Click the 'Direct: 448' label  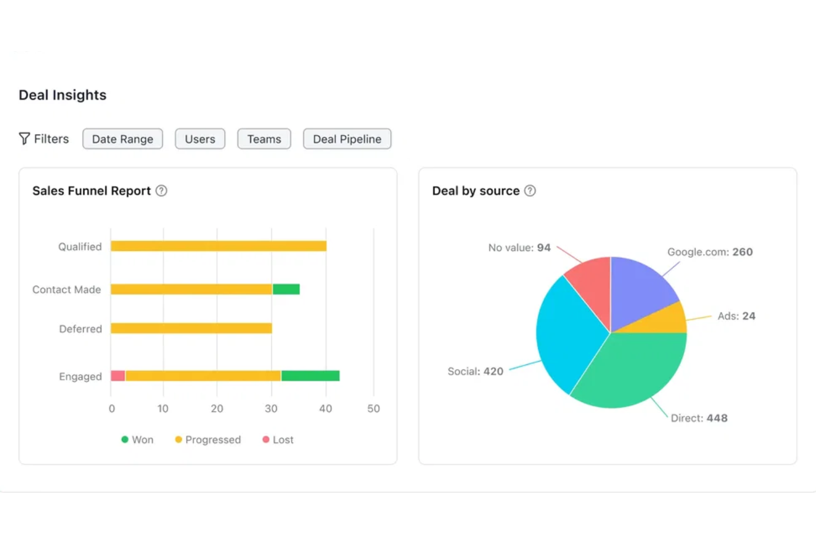(x=699, y=418)
